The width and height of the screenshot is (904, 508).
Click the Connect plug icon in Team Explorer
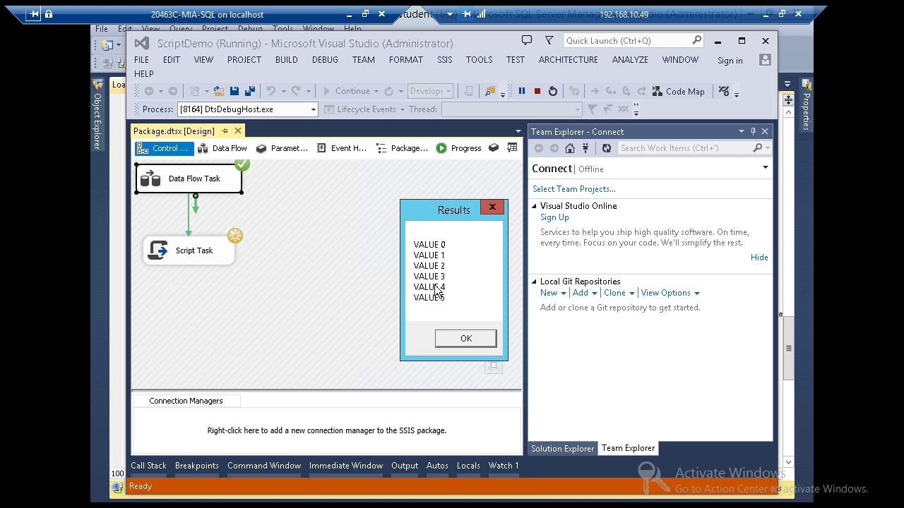[x=585, y=147]
